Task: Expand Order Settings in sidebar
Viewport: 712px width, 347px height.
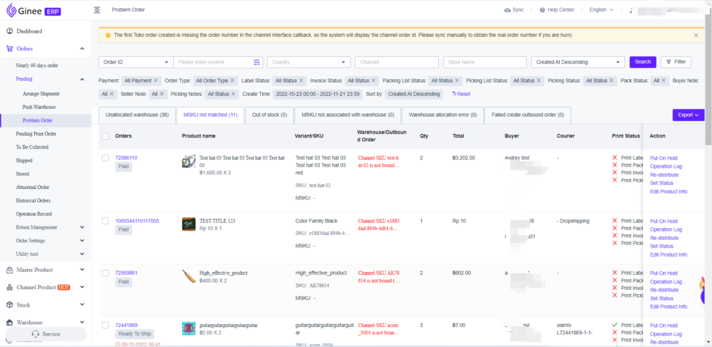Action: pyautogui.click(x=82, y=241)
